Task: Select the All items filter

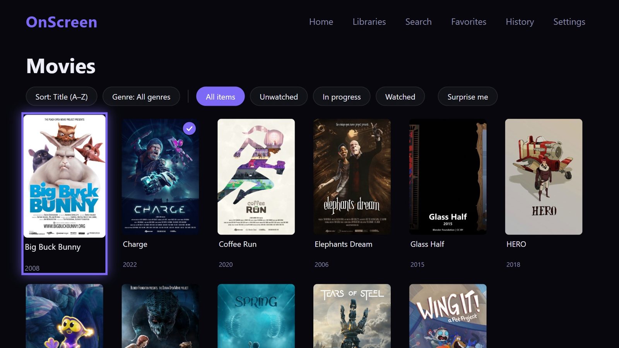Action: pyautogui.click(x=221, y=97)
